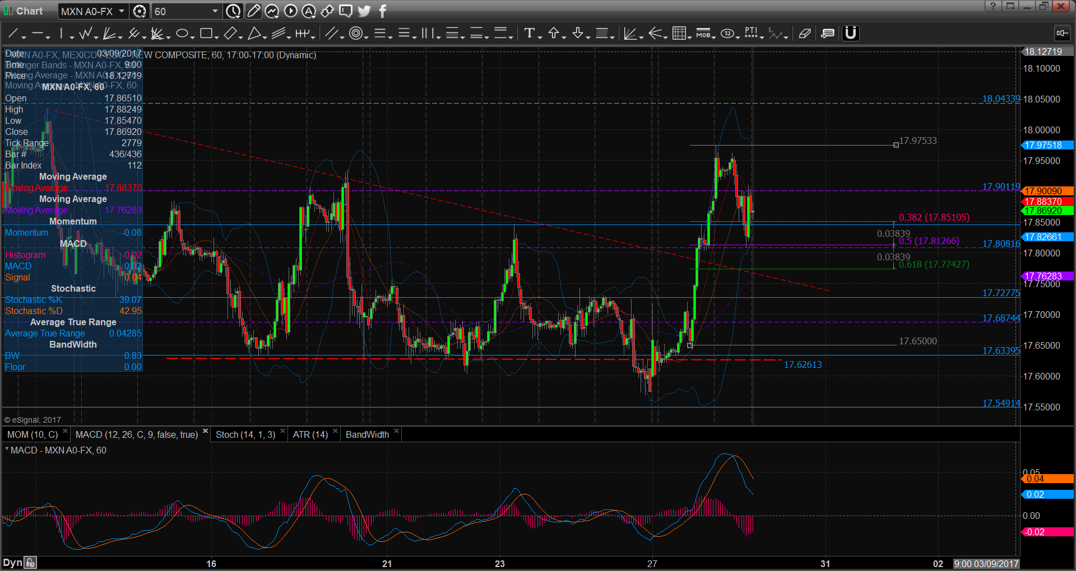Screen dimensions: 1076x571
Task: Click the 17.88370 red price marker
Action: pos(1047,202)
